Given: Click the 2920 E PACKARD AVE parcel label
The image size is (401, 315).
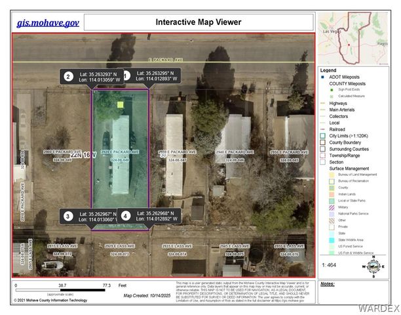Looking at the screenshot, I should (x=120, y=152).
